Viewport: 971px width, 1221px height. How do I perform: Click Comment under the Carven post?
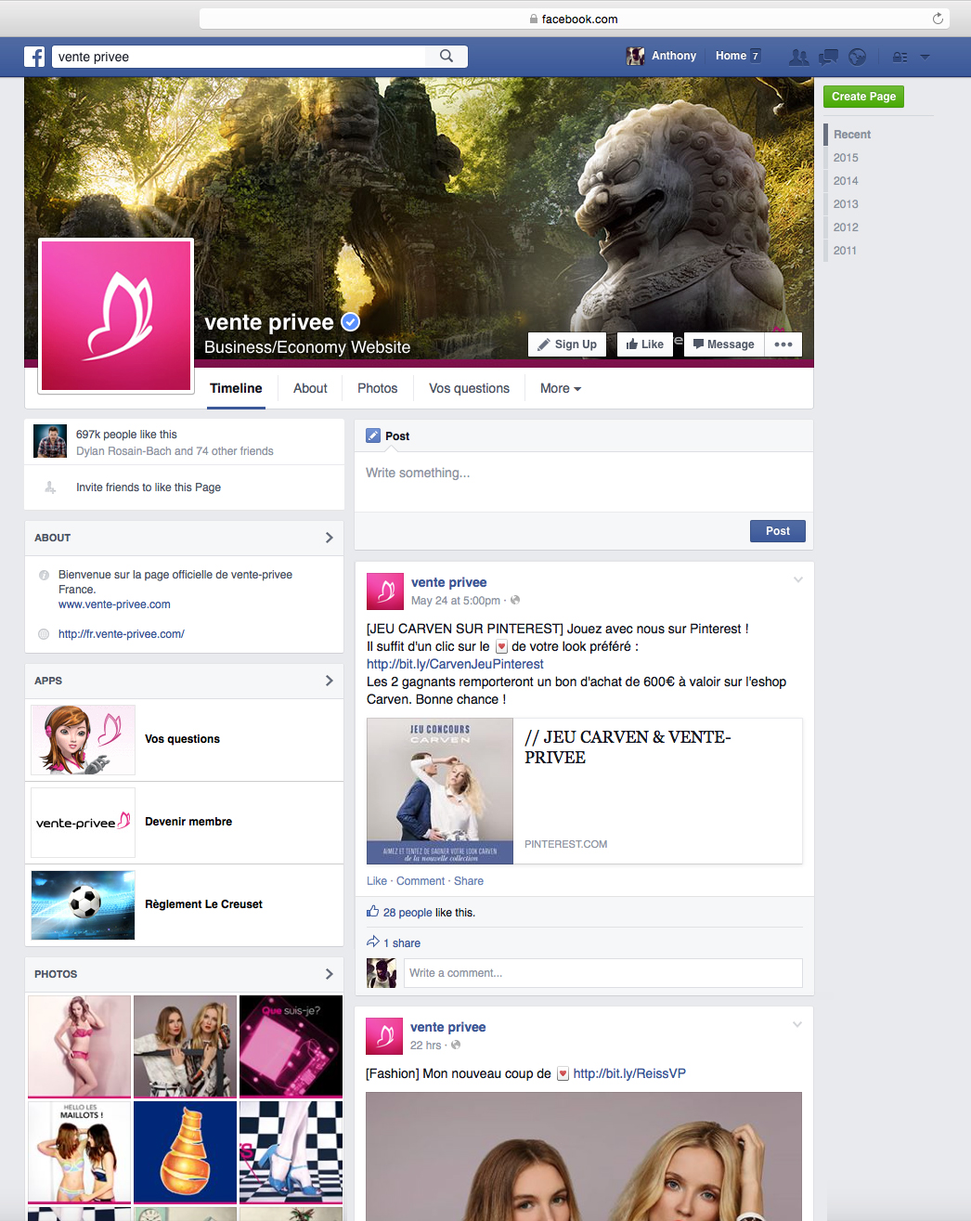(421, 881)
